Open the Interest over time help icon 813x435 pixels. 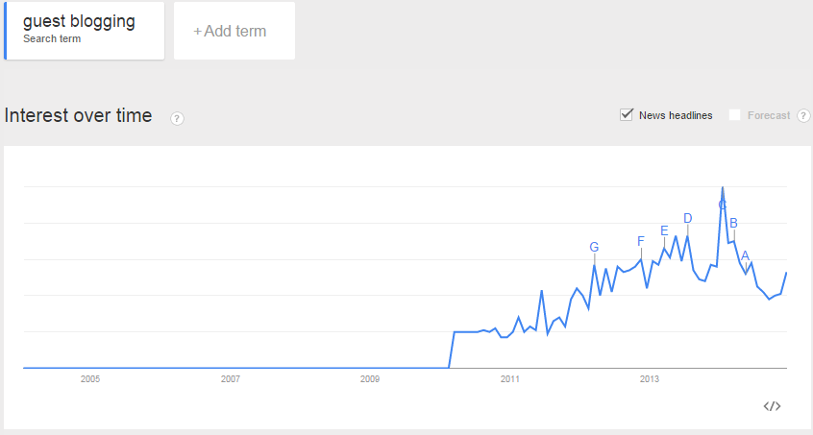tap(177, 118)
